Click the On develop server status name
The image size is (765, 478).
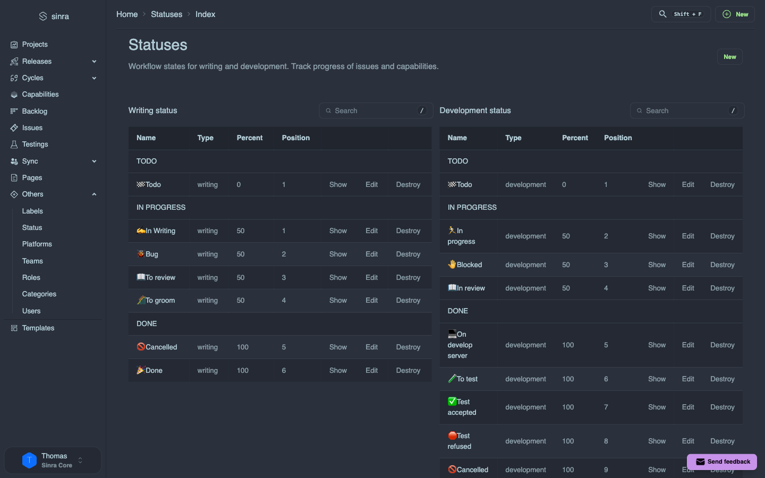click(460, 345)
